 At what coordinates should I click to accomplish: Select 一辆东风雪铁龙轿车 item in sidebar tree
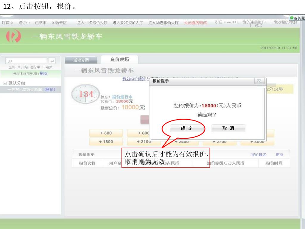click(24, 89)
